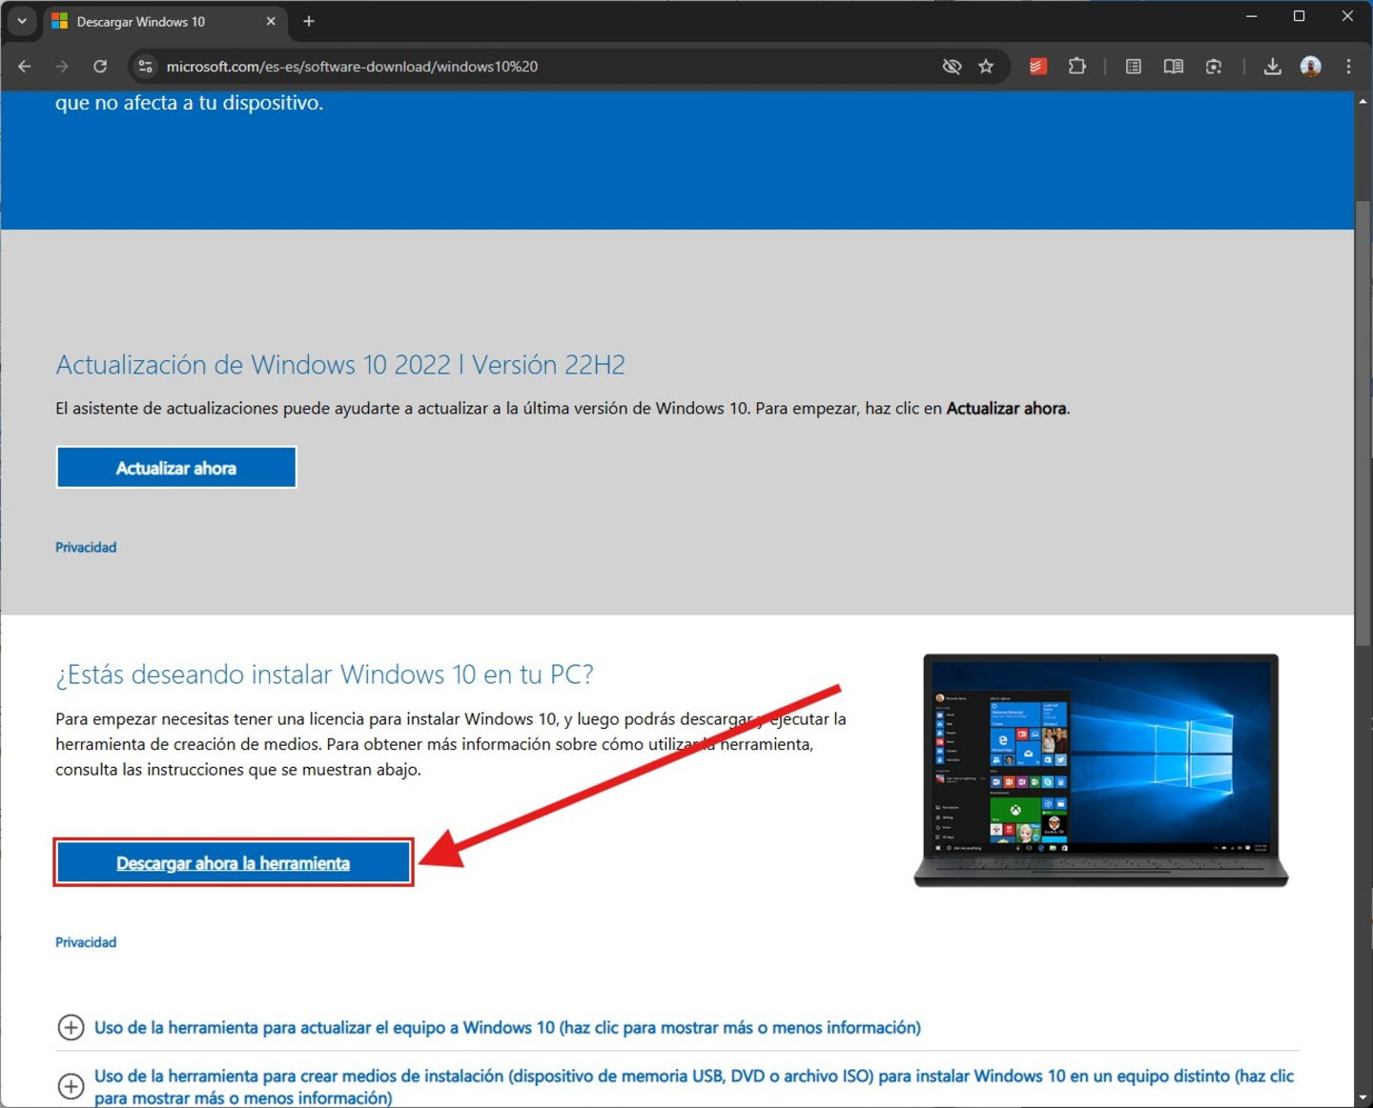Open the downloads icon

coord(1272,67)
